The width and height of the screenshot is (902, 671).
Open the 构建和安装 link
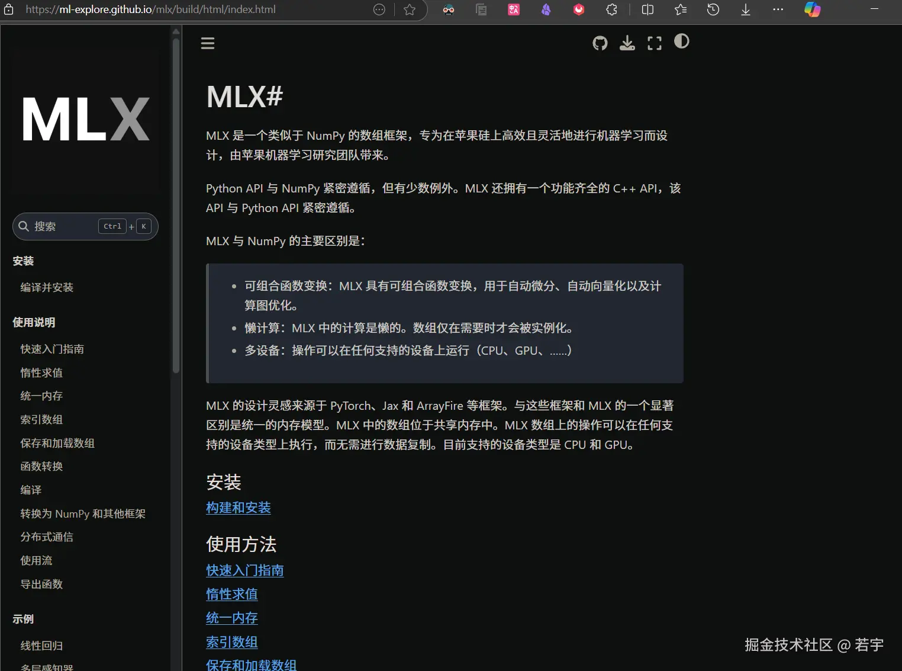(239, 508)
